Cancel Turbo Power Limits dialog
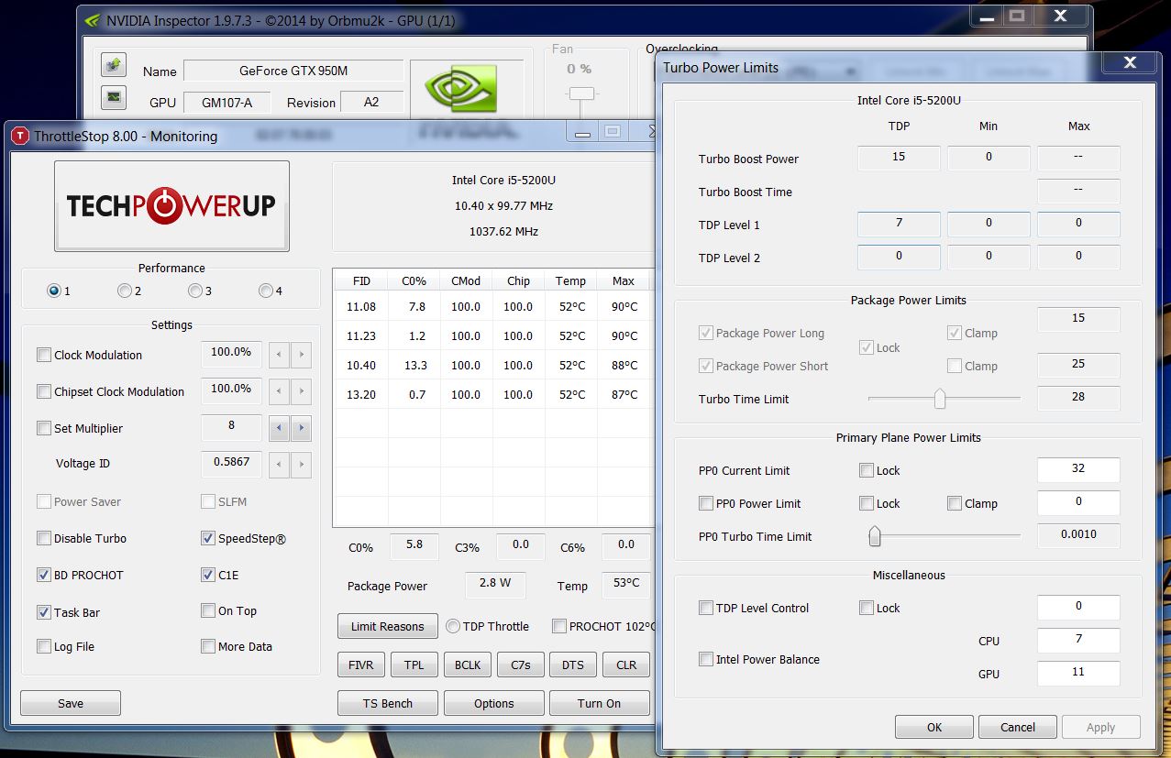This screenshot has width=1171, height=758. tap(1018, 727)
